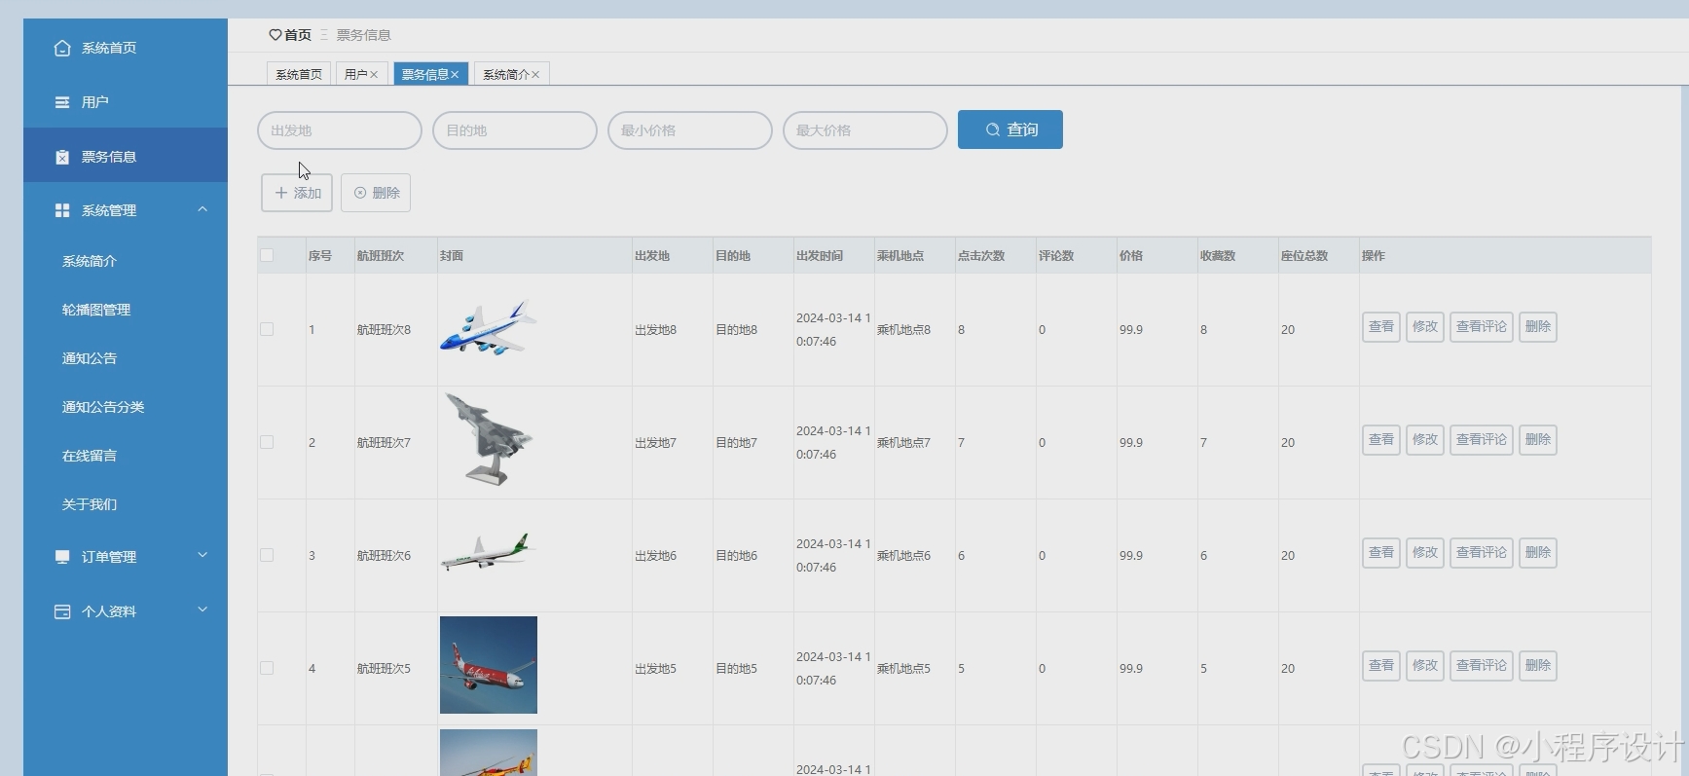Click the list icon beside 用户
Viewport: 1689px width, 776px height.
[x=62, y=102]
